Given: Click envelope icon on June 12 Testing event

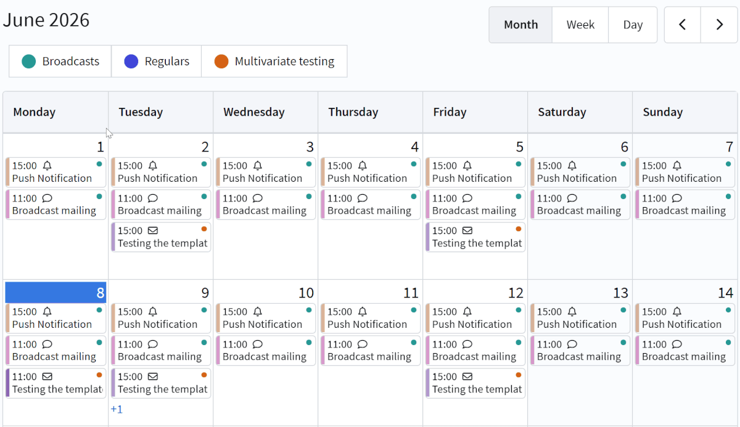Looking at the screenshot, I should point(467,376).
